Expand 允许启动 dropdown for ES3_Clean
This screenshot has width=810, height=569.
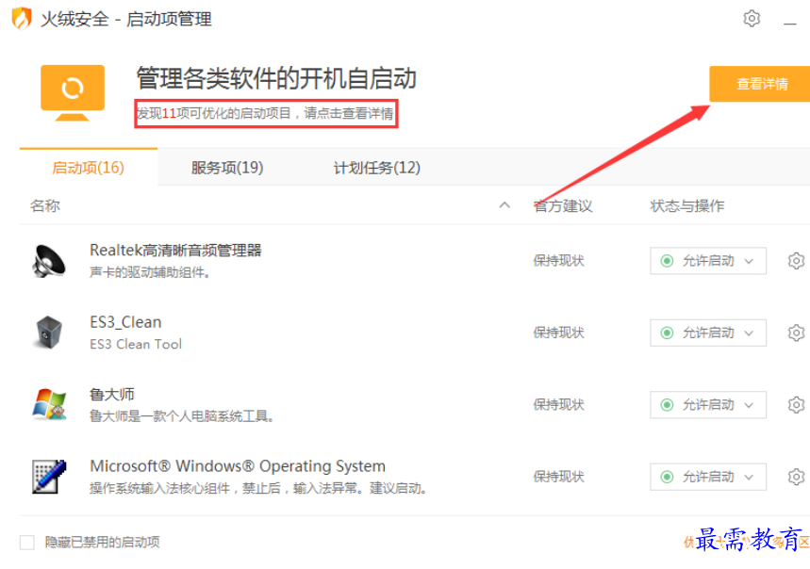[708, 333]
